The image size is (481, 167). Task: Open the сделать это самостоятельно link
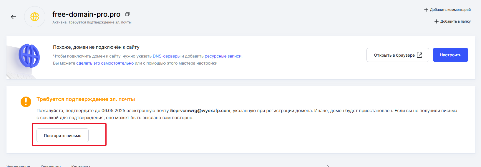[x=105, y=63]
